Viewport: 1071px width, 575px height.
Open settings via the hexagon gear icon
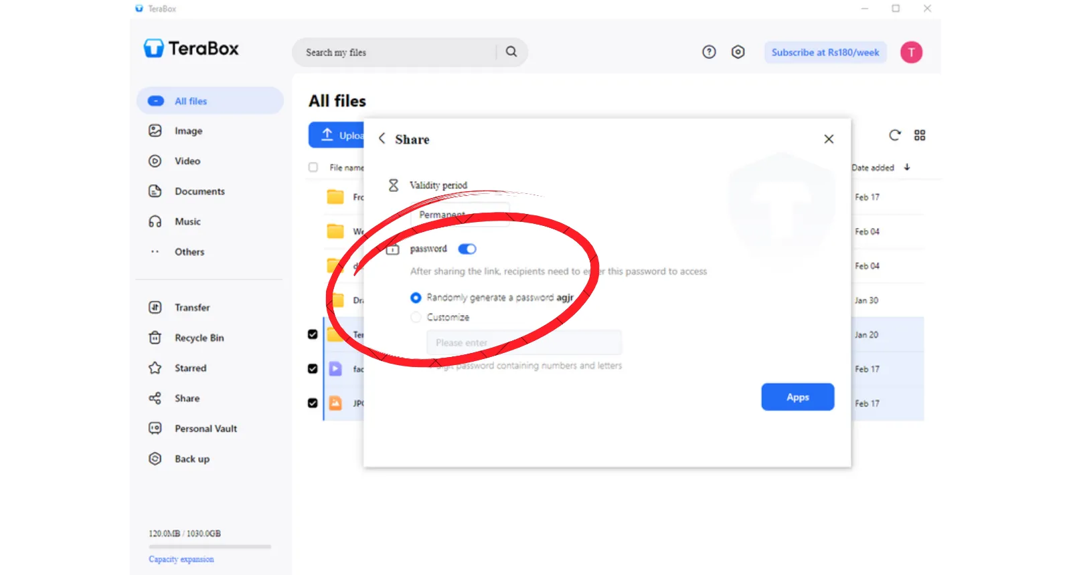click(x=738, y=52)
